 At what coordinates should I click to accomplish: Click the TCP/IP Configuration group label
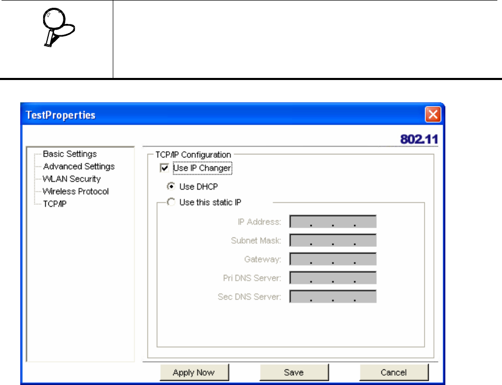pos(193,155)
